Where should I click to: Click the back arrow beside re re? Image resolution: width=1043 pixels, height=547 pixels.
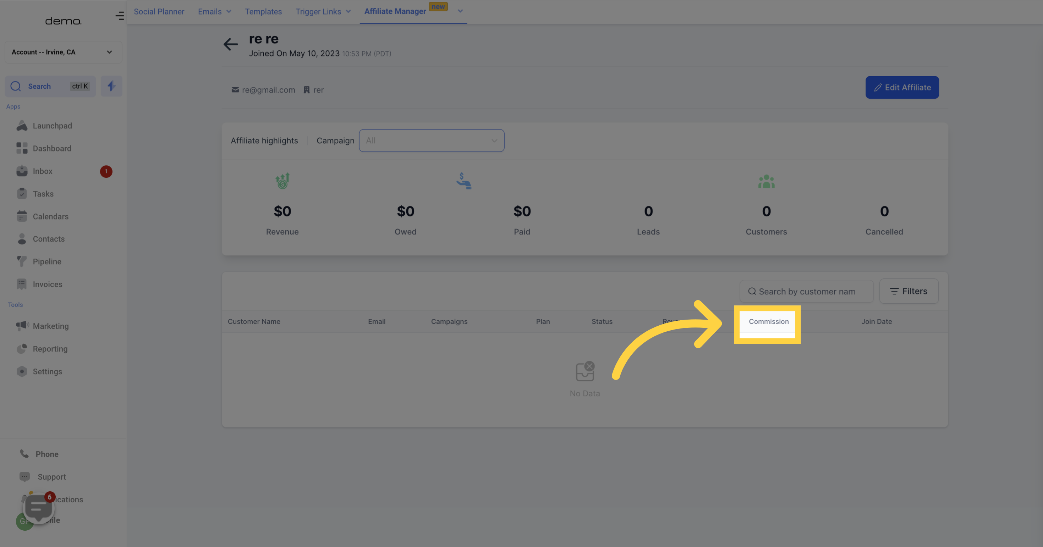click(x=230, y=44)
